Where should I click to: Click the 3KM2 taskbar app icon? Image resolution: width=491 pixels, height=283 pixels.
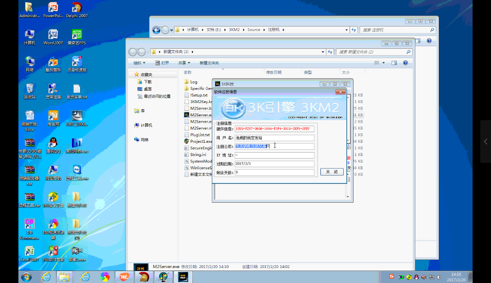pos(183,277)
